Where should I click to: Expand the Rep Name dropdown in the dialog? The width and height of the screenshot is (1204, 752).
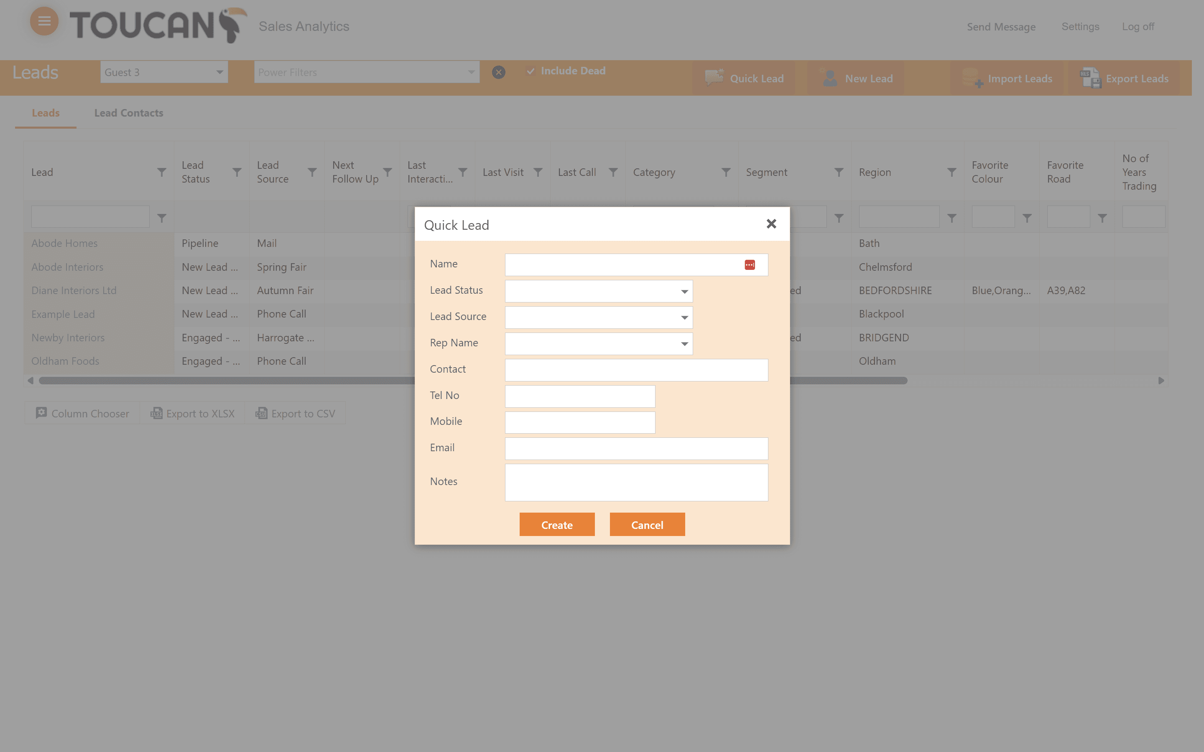685,344
